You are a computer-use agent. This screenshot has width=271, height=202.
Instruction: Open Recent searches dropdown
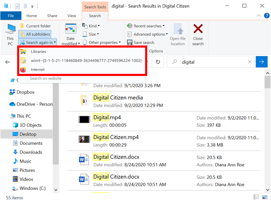146,26
